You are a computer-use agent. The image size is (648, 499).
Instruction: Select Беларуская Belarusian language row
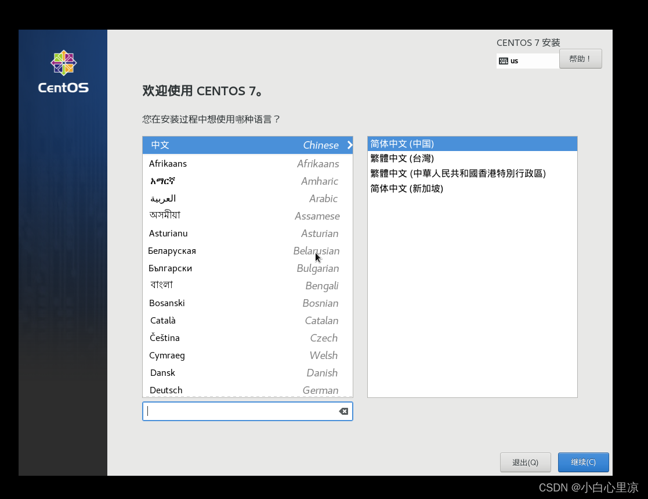click(248, 251)
